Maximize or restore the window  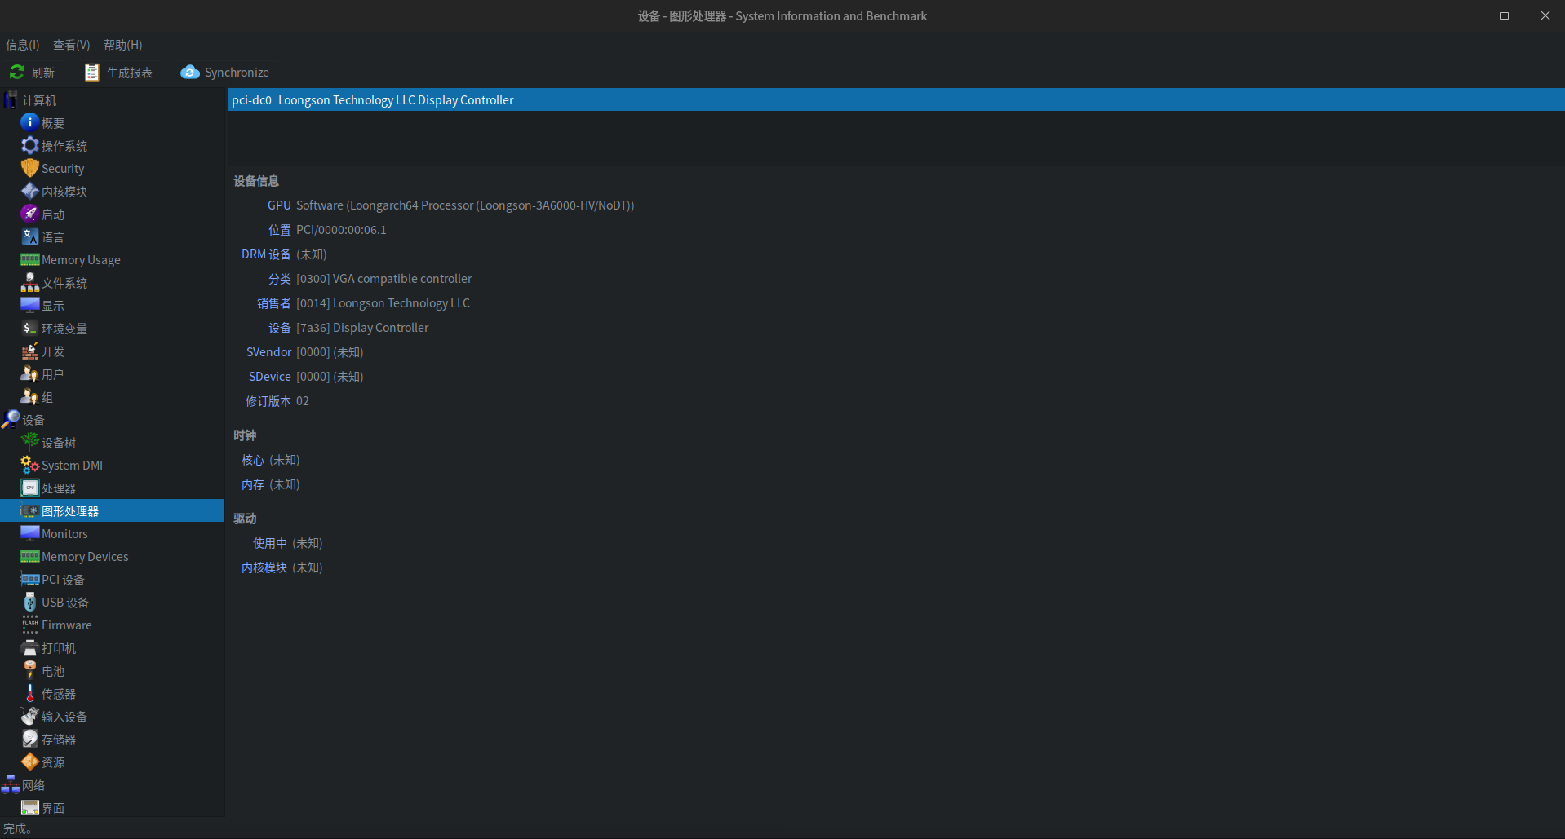(1505, 15)
